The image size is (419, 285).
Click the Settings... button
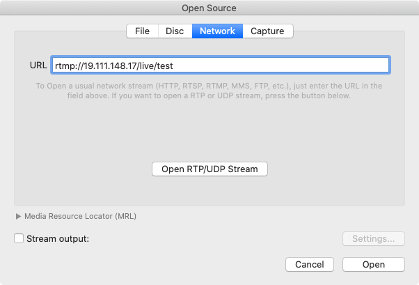coord(373,239)
